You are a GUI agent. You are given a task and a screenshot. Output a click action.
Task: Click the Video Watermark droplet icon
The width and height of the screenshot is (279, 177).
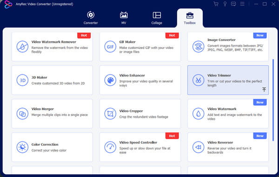point(198,114)
